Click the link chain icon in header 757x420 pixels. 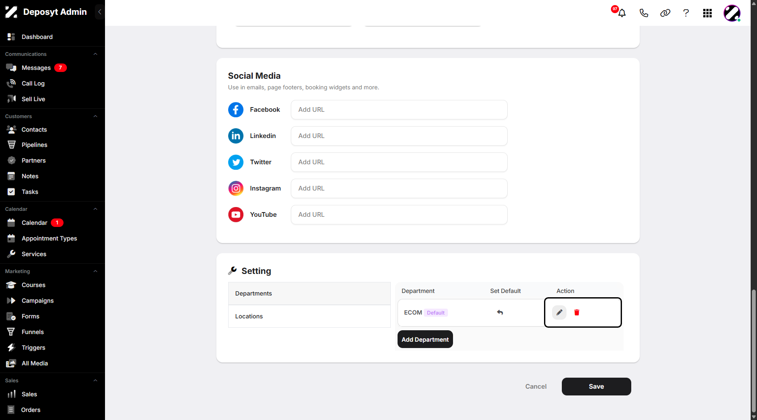pos(665,13)
